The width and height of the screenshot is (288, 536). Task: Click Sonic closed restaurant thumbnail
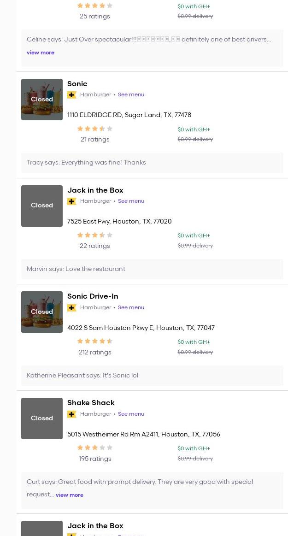click(x=42, y=100)
